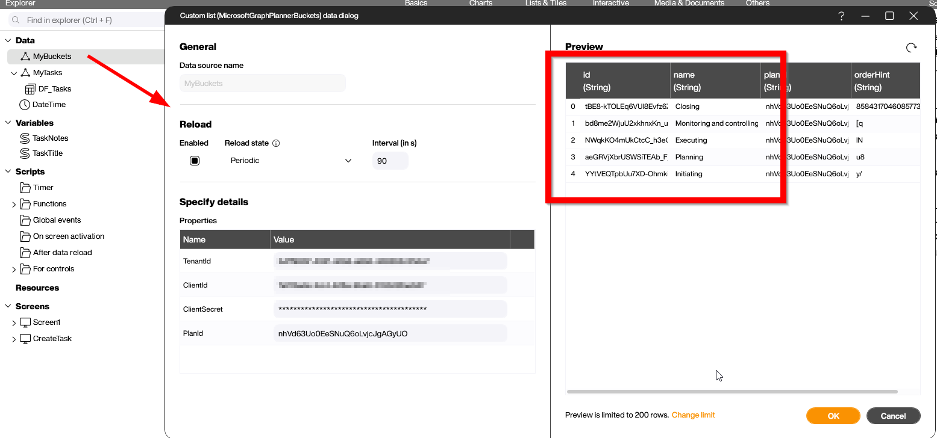Collapse the MyTasks tree node
Viewport: 937px width, 438px height.
point(14,73)
